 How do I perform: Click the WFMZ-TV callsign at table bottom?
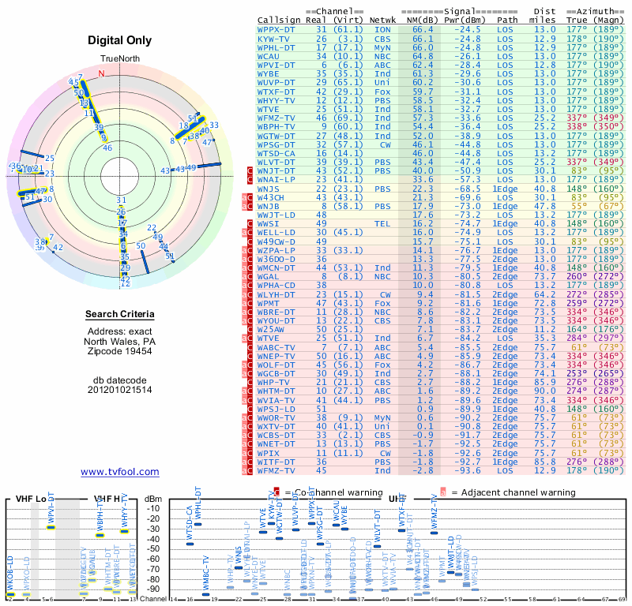(x=276, y=470)
